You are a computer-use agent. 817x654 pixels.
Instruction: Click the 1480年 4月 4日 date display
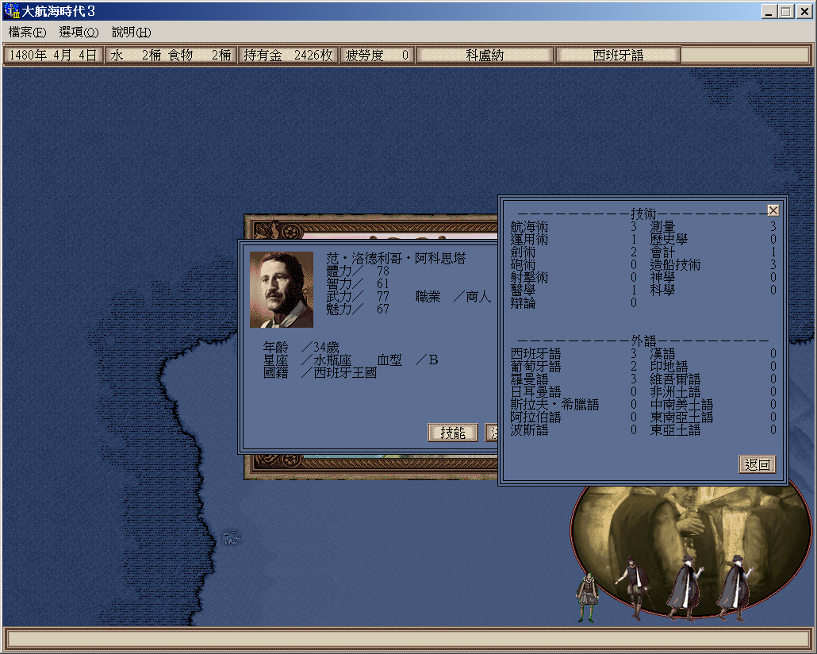54,56
